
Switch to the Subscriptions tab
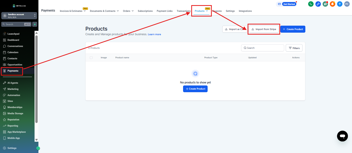click(x=145, y=11)
